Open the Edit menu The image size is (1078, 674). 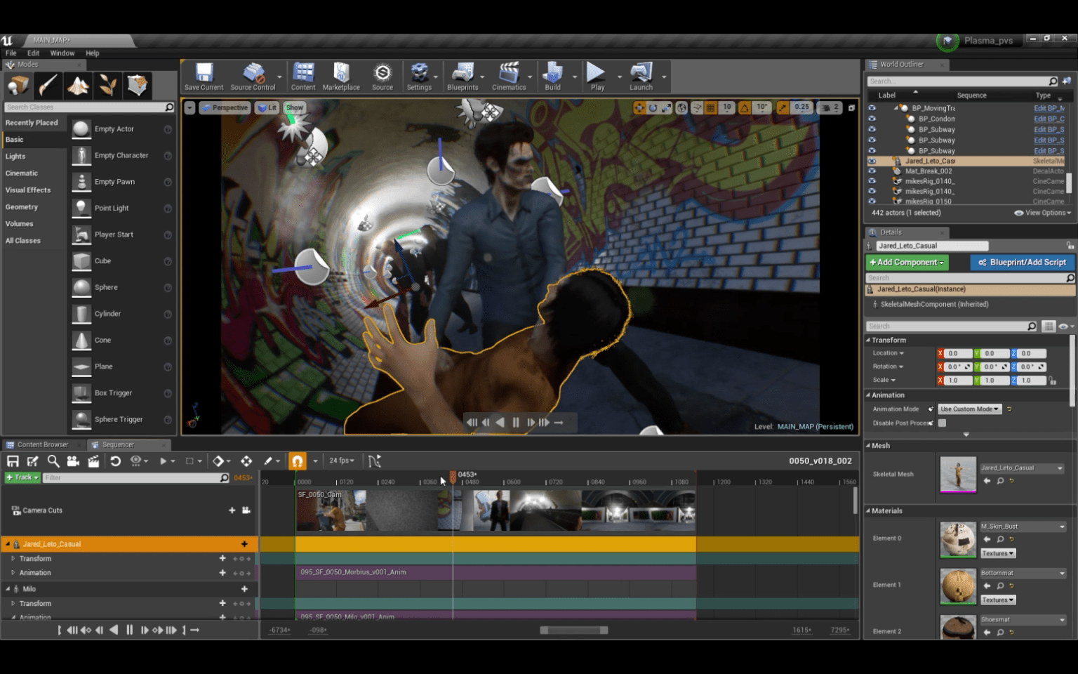[x=33, y=53]
